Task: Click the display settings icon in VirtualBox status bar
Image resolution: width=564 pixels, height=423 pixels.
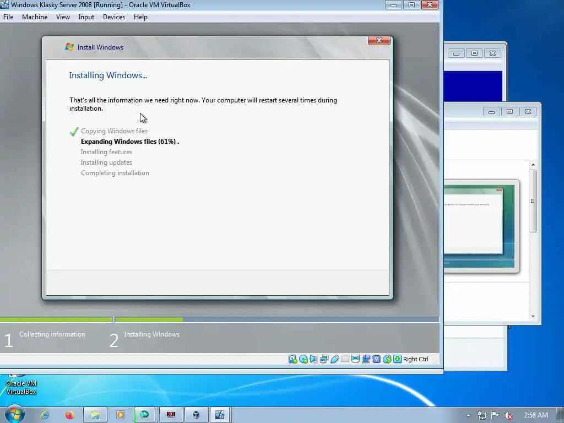Action: 355,359
